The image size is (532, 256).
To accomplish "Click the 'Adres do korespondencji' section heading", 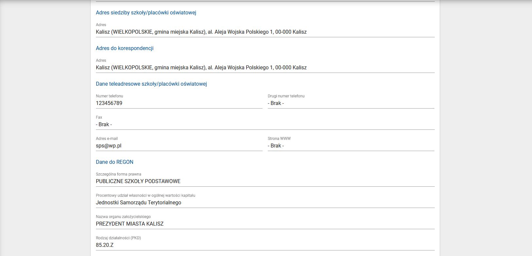I will coord(124,48).
